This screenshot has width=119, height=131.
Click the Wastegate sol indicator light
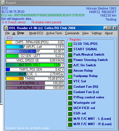point(70,103)
